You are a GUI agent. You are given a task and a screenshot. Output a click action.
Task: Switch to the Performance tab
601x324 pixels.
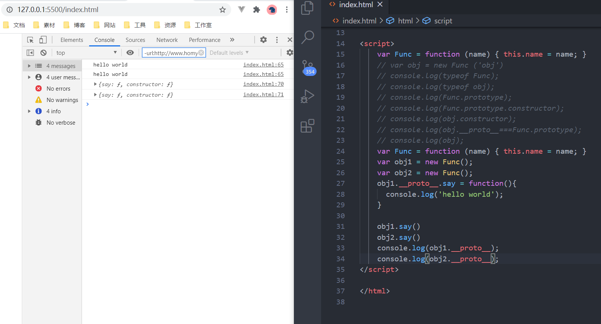click(x=204, y=40)
